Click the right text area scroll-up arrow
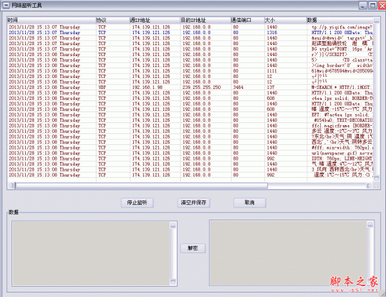This screenshot has width=386, height=297. pyautogui.click(x=371, y=224)
